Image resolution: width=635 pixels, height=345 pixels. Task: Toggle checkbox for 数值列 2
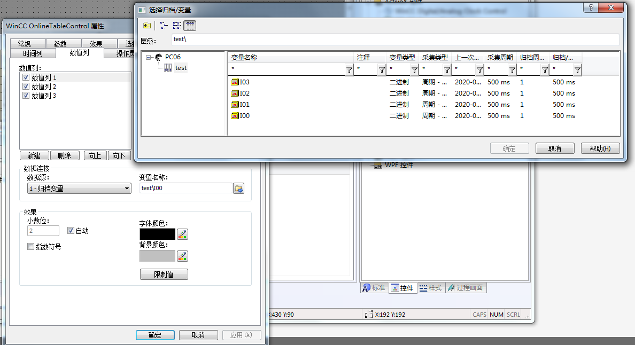pos(26,87)
